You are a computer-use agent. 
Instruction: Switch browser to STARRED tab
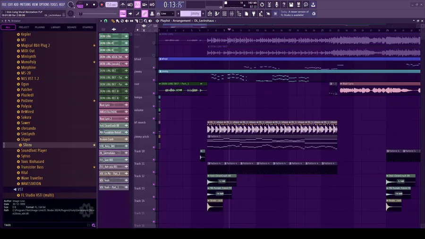tap(87, 27)
